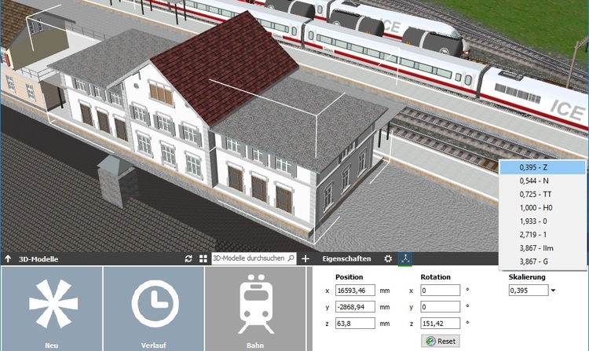The image size is (589, 351).
Task: Choose scale 0,725 - TT
Action: (x=543, y=195)
